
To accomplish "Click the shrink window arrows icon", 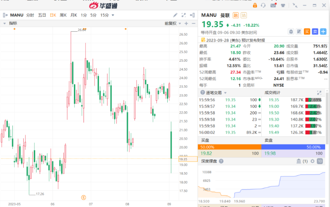I will (295, 5).
